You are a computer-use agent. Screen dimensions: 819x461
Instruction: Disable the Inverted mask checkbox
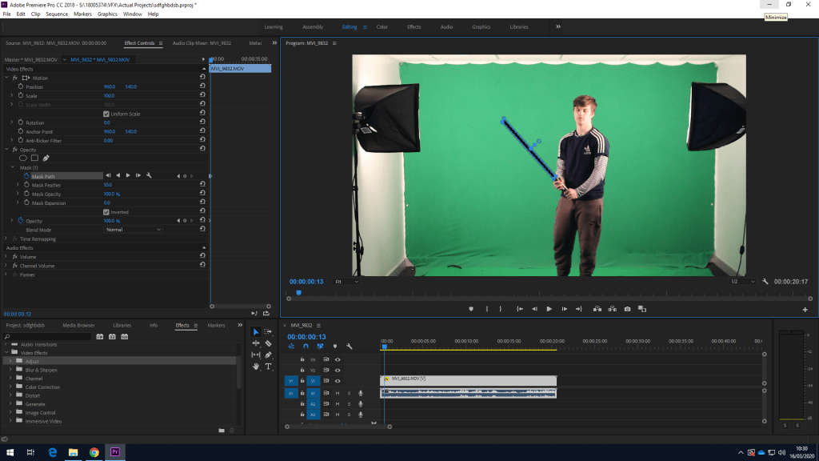[x=106, y=212]
